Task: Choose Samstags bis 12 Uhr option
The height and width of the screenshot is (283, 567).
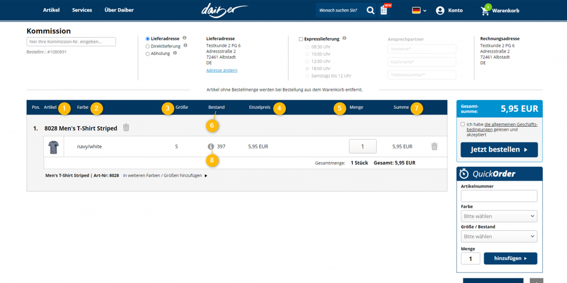Action: tap(307, 76)
